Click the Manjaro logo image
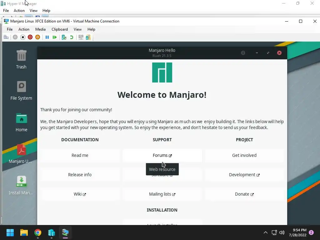The image size is (320, 240). tap(162, 72)
